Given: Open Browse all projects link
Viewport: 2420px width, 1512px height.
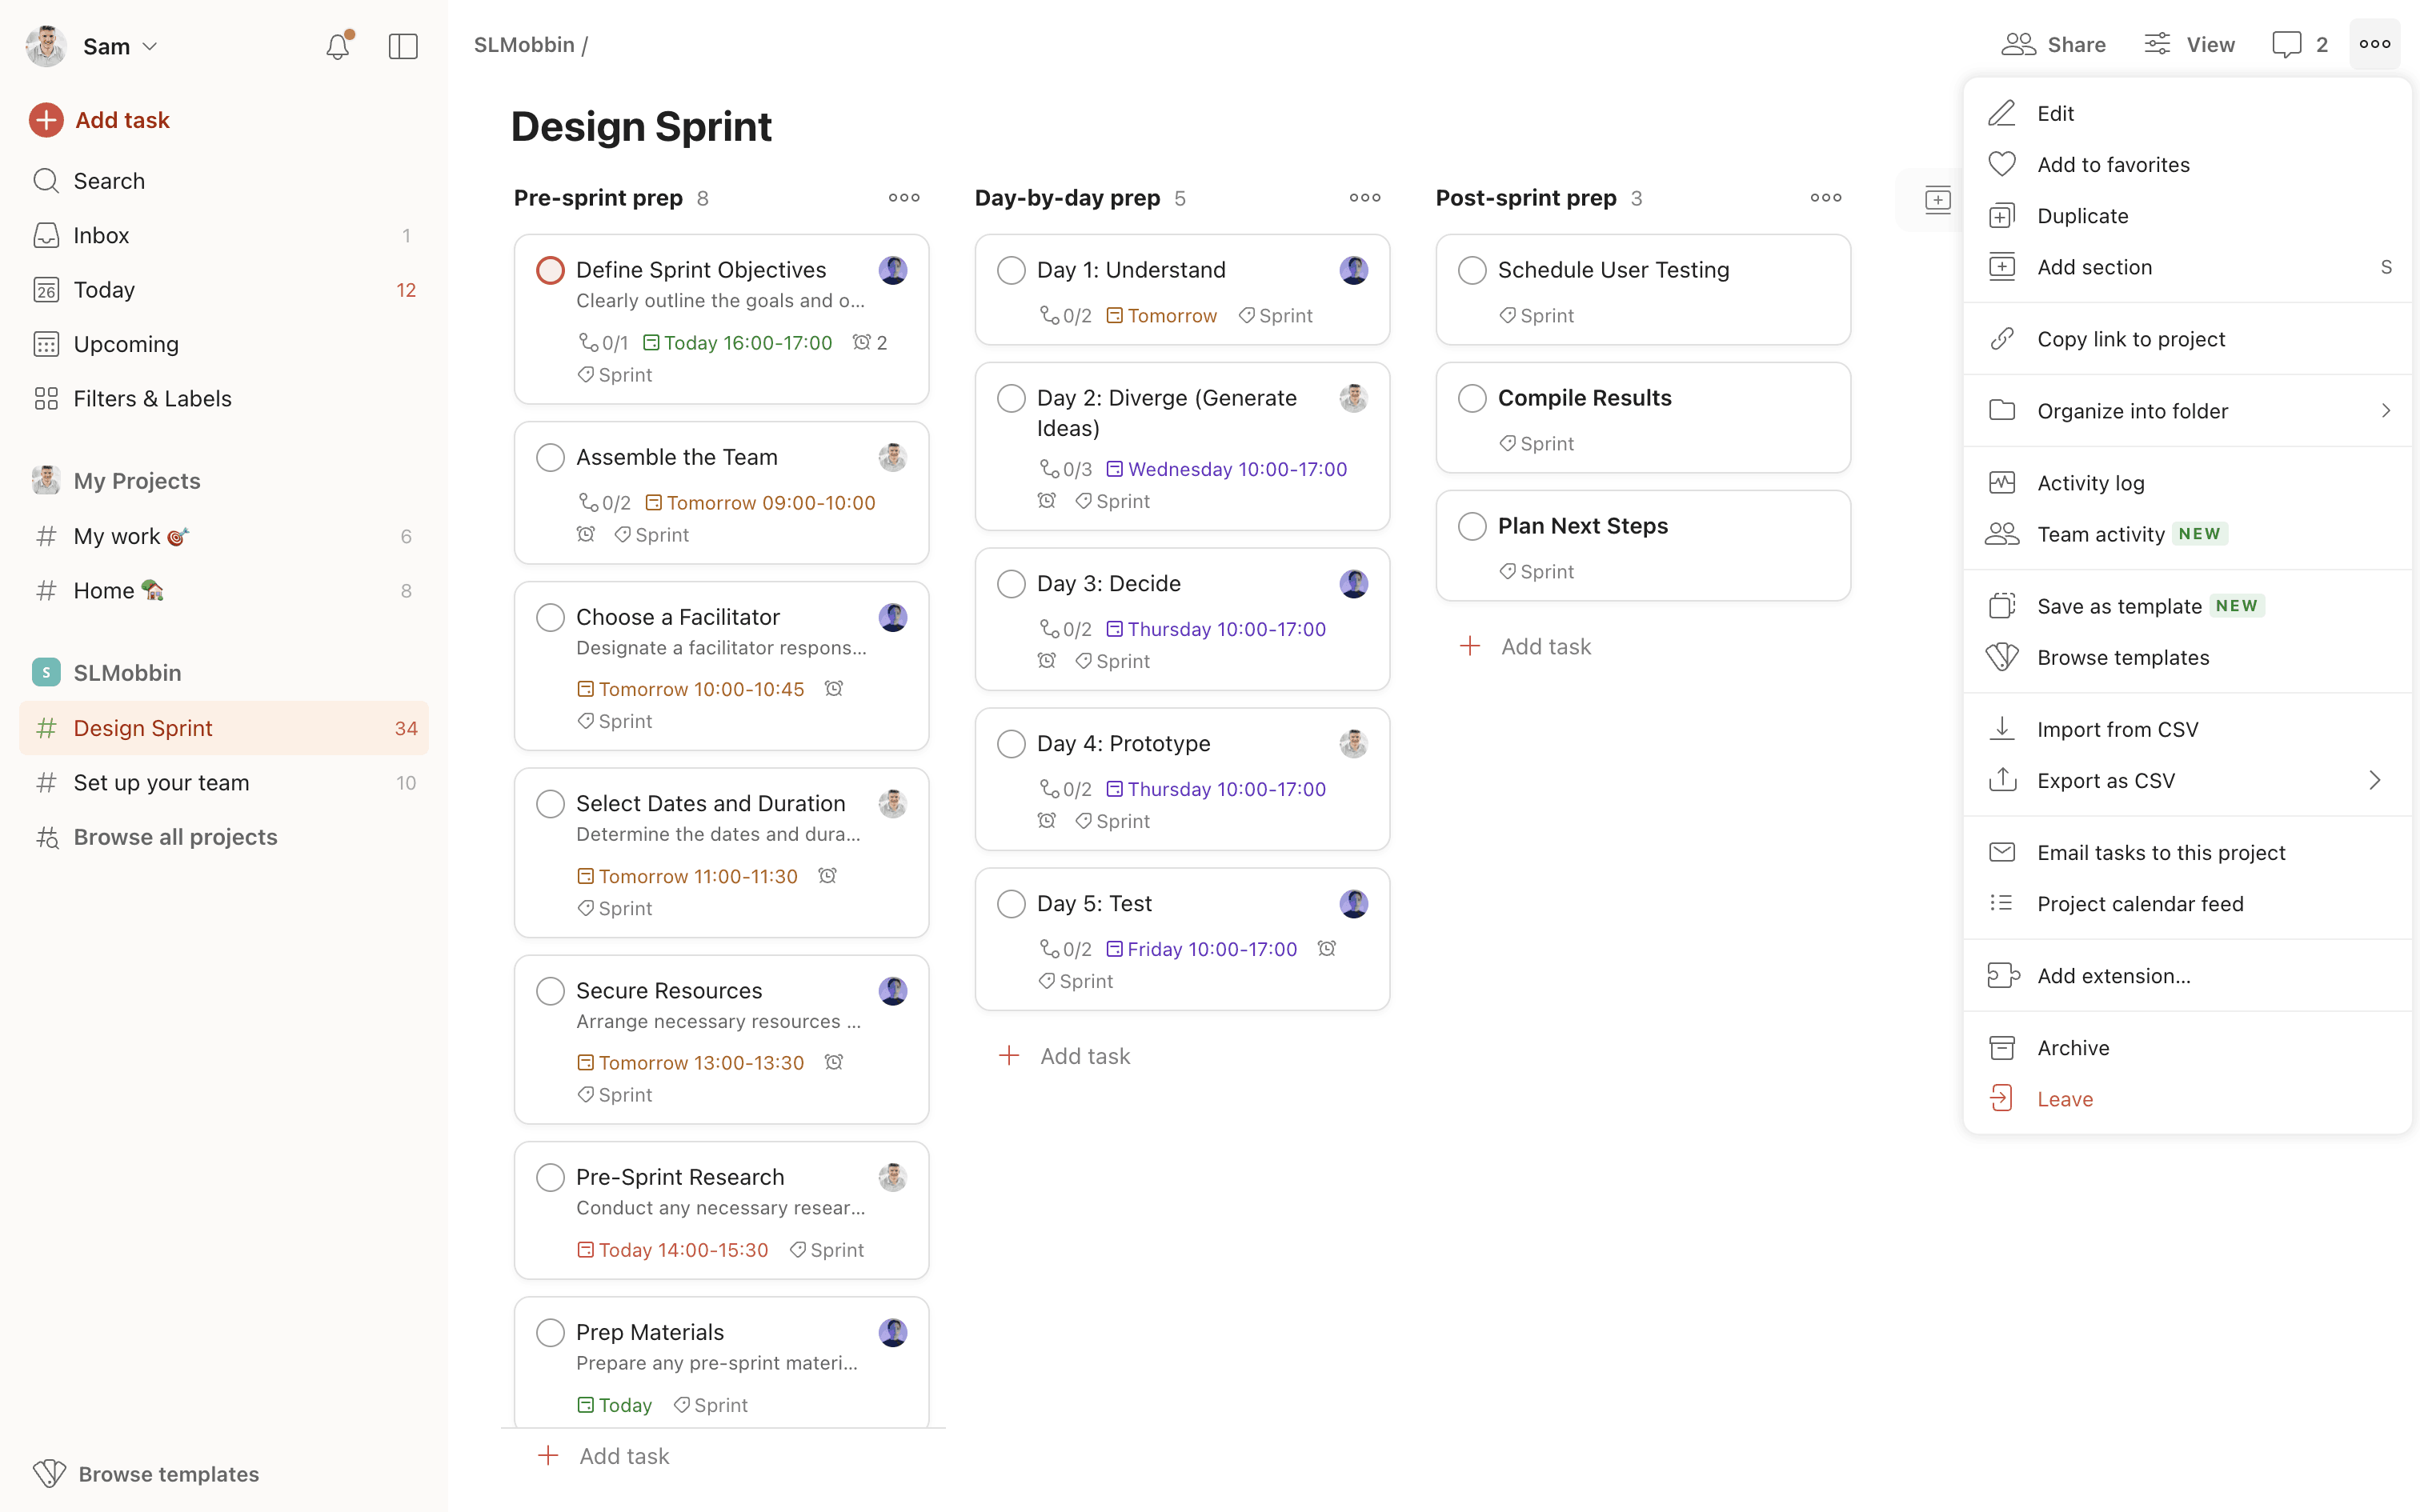Looking at the screenshot, I should tap(175, 837).
